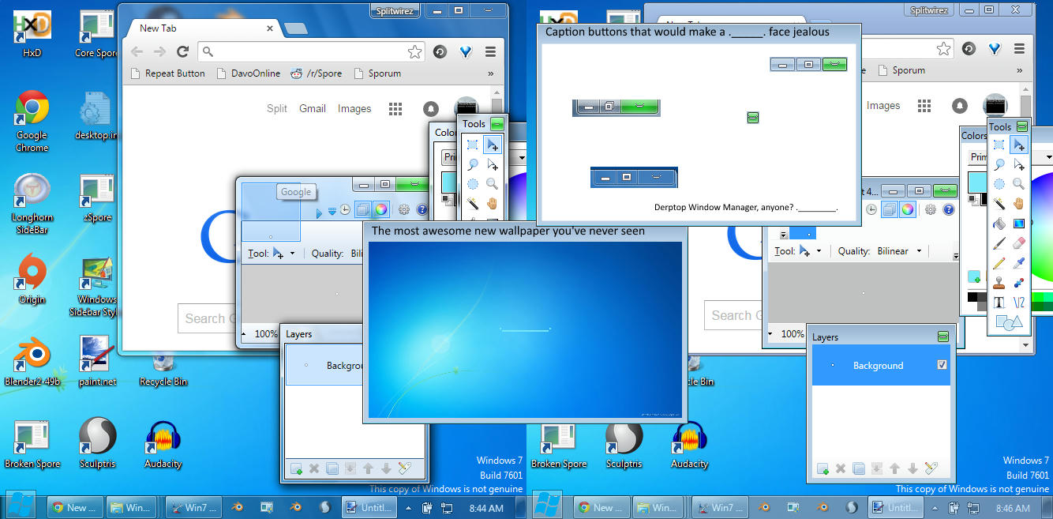Activate the Color Picker eyedropper tool
1053x519 pixels.
click(1019, 263)
